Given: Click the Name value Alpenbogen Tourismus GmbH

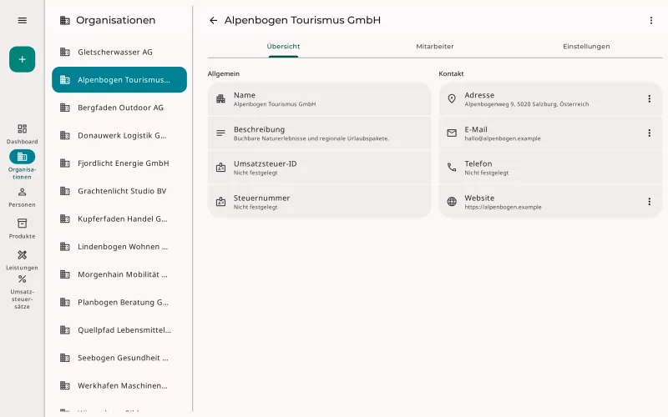Looking at the screenshot, I should click(275, 104).
